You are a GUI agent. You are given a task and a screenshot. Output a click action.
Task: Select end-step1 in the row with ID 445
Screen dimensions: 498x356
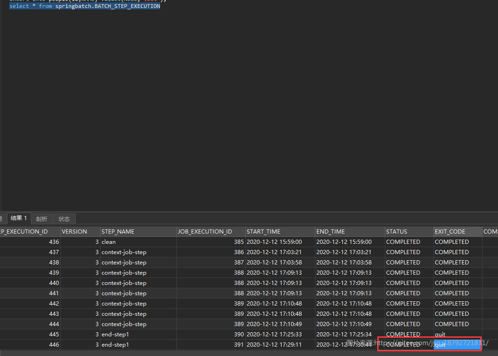pos(138,335)
